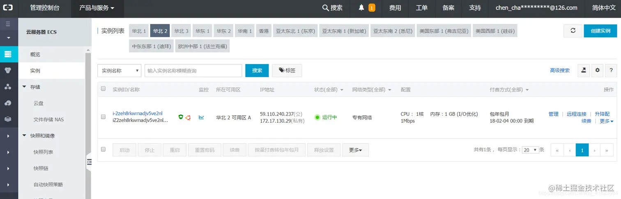Click the Ubuntu OS icon in instance row
621x199 pixels.
(x=188, y=117)
